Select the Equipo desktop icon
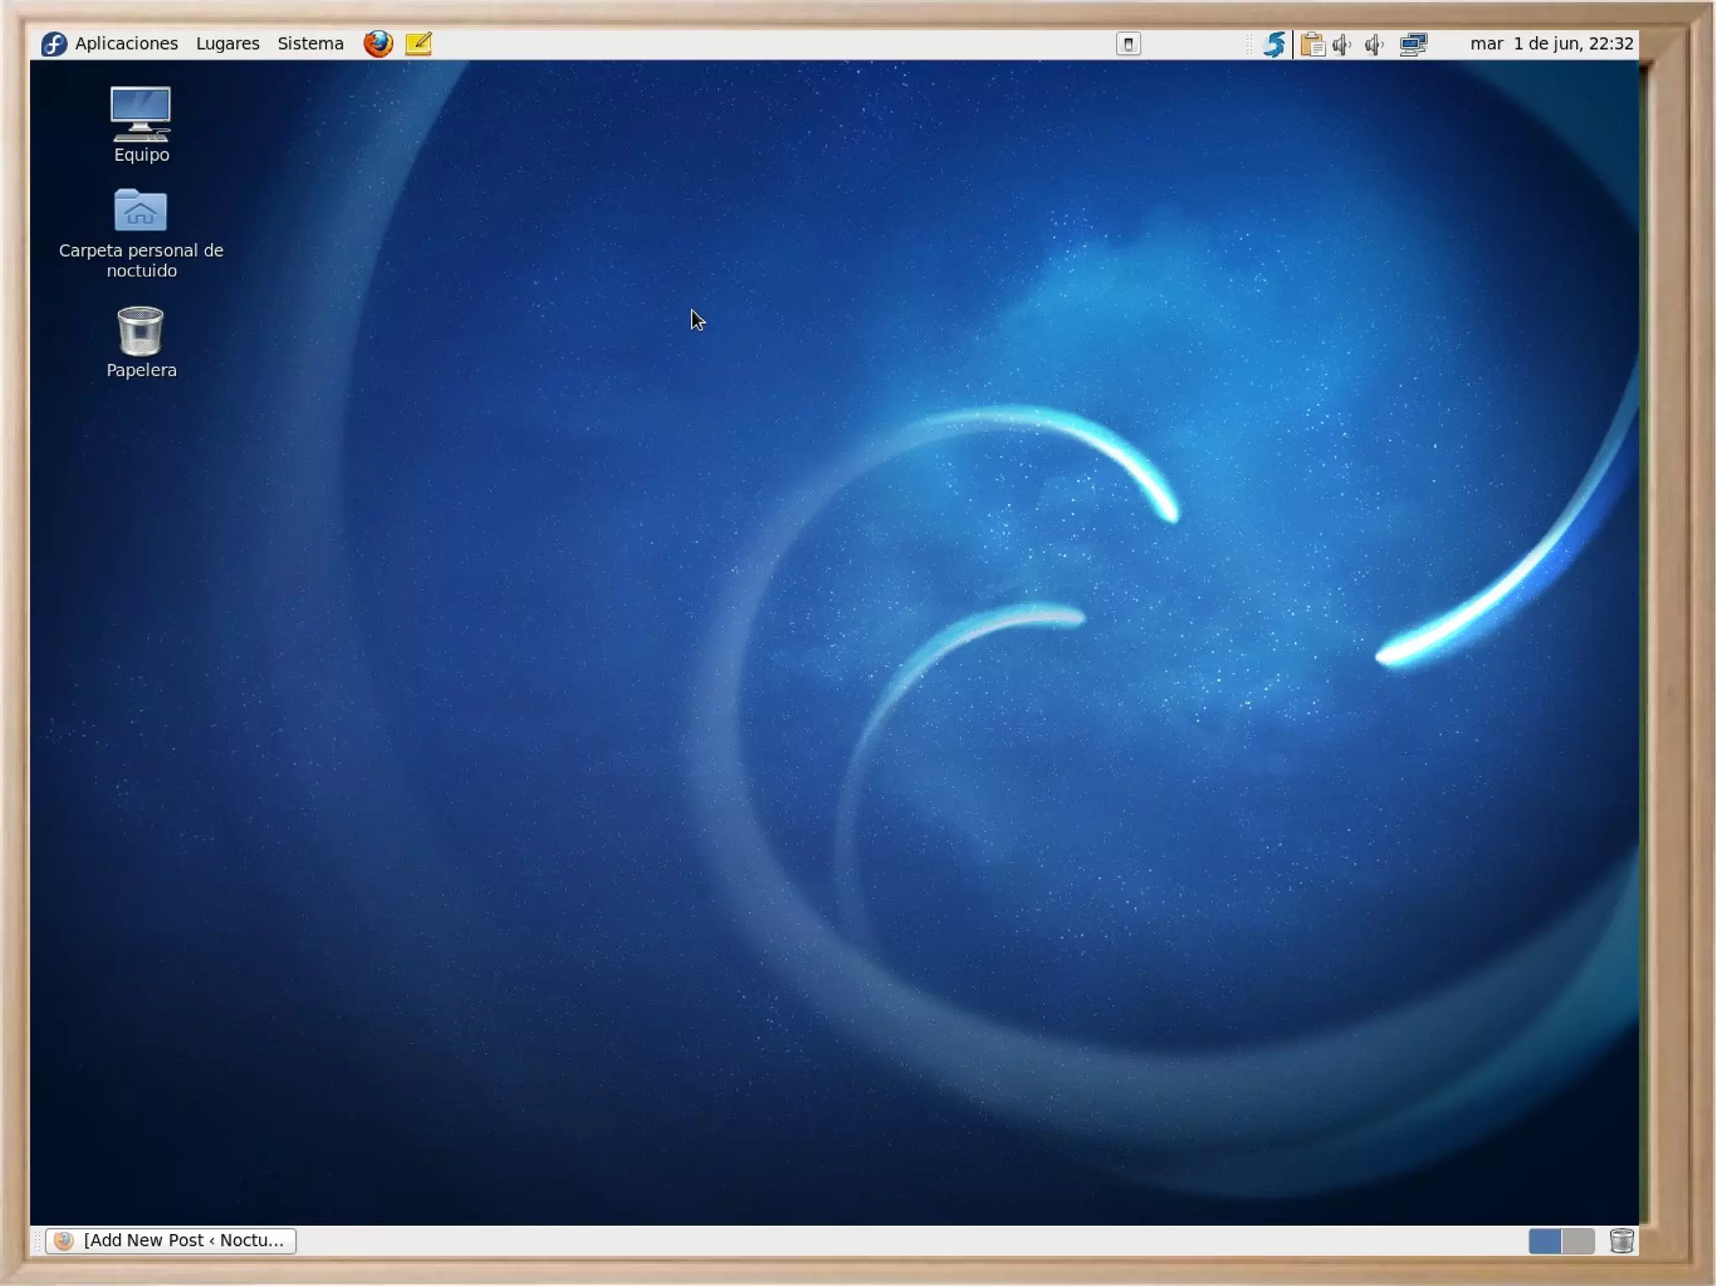1716x1286 pixels. [141, 124]
